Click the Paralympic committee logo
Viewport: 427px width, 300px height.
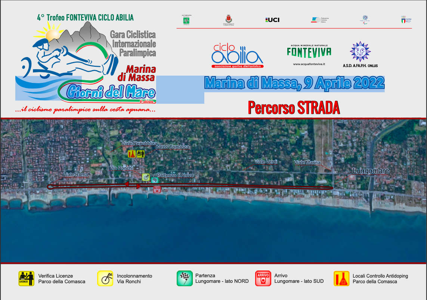click(365, 20)
